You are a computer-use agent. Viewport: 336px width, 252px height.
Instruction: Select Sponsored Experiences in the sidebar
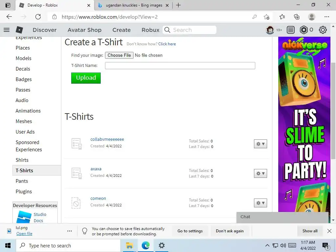(x=29, y=146)
